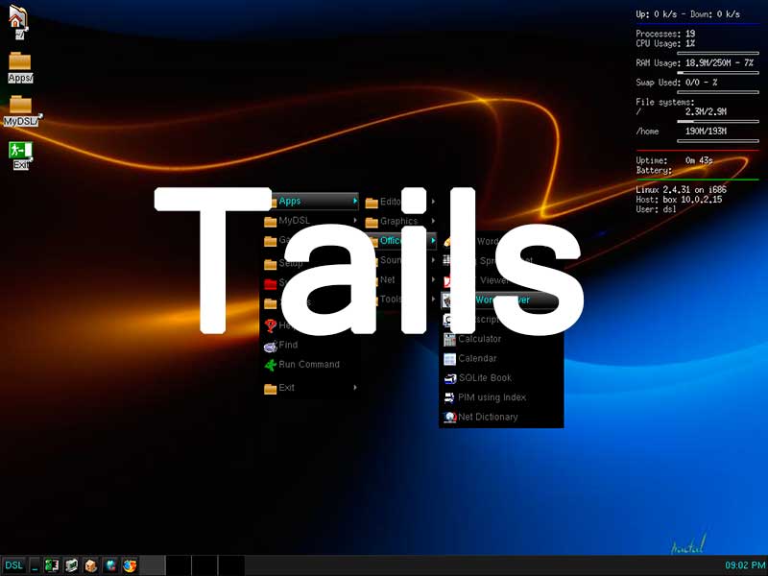This screenshot has height=576, width=768.
Task: Open the Home desktop icon
Action: point(18,17)
